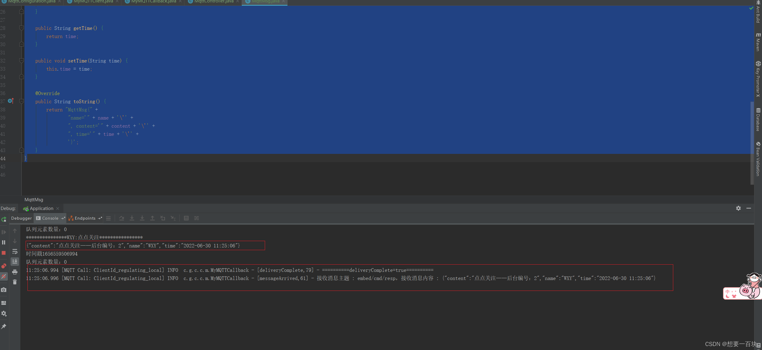Clear all console output
Screen dimensions: 762x350
[x=15, y=282]
